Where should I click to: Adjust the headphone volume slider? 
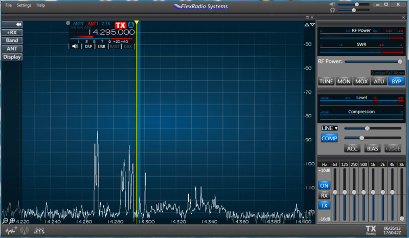coord(354,10)
